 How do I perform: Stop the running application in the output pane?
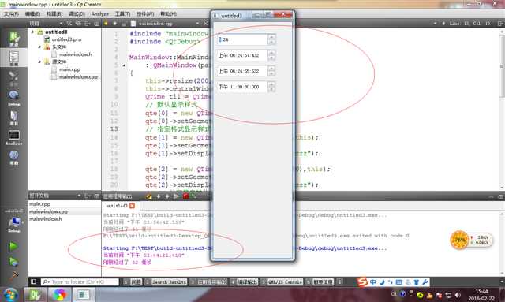[186, 196]
